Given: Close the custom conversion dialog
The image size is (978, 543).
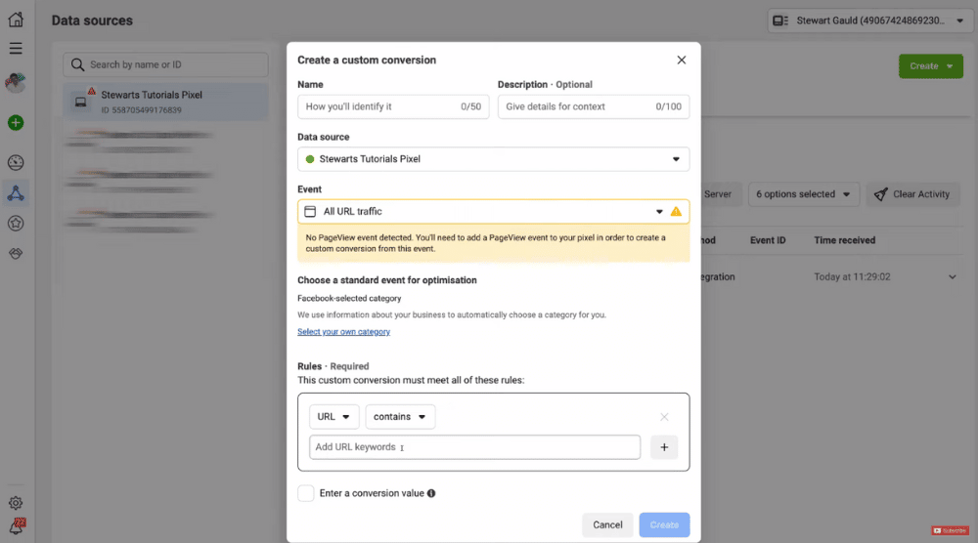Looking at the screenshot, I should pos(681,60).
